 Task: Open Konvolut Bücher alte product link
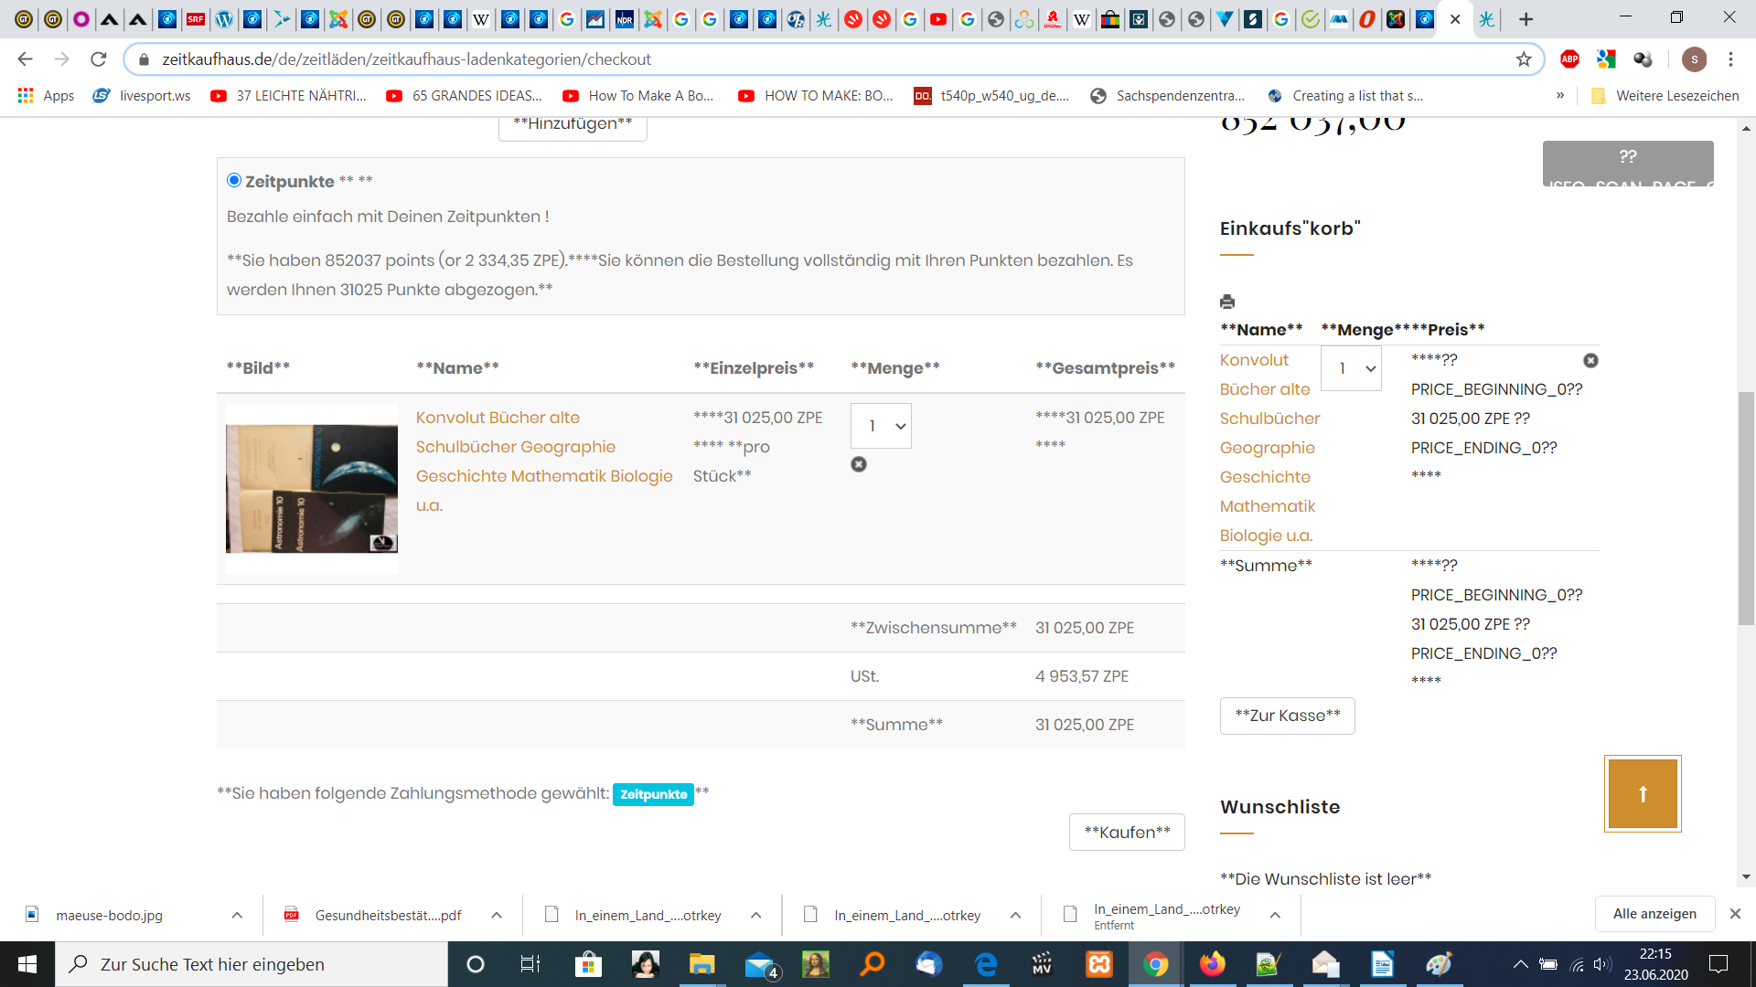pos(498,418)
